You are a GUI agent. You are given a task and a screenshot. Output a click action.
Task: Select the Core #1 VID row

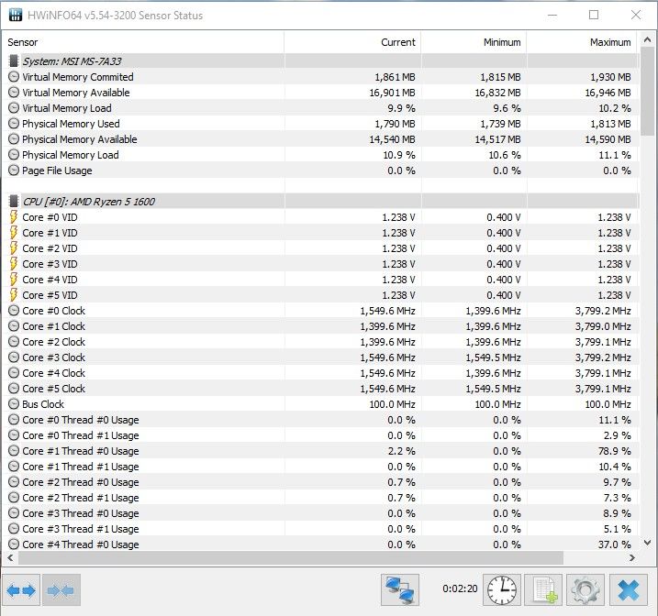321,233
